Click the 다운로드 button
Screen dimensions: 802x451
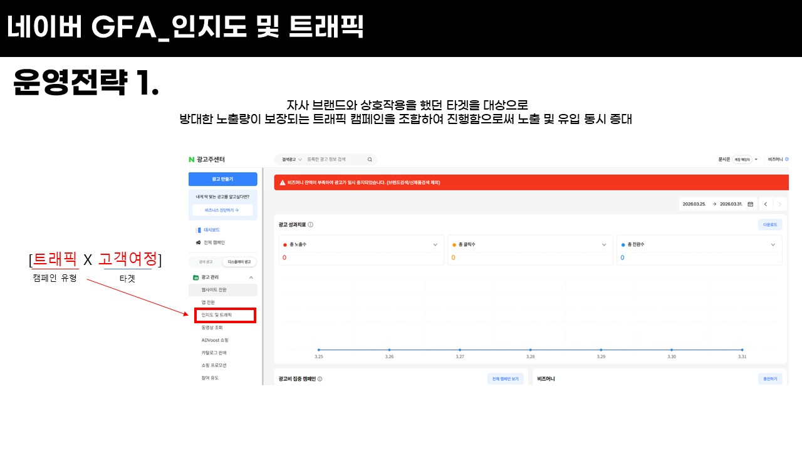pyautogui.click(x=769, y=224)
